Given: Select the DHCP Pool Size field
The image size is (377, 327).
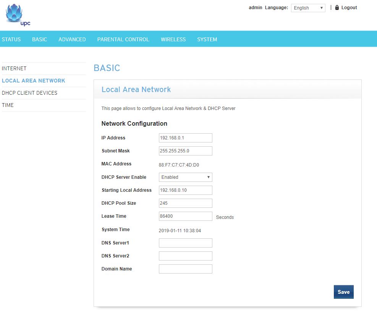Looking at the screenshot, I should click(x=185, y=203).
